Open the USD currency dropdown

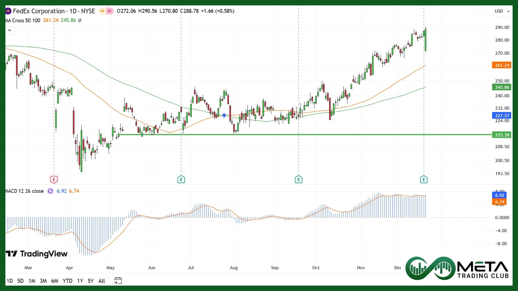[502, 11]
